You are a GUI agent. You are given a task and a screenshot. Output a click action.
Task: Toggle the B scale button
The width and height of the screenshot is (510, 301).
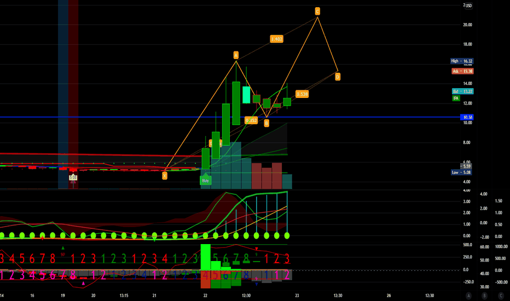(484, 296)
